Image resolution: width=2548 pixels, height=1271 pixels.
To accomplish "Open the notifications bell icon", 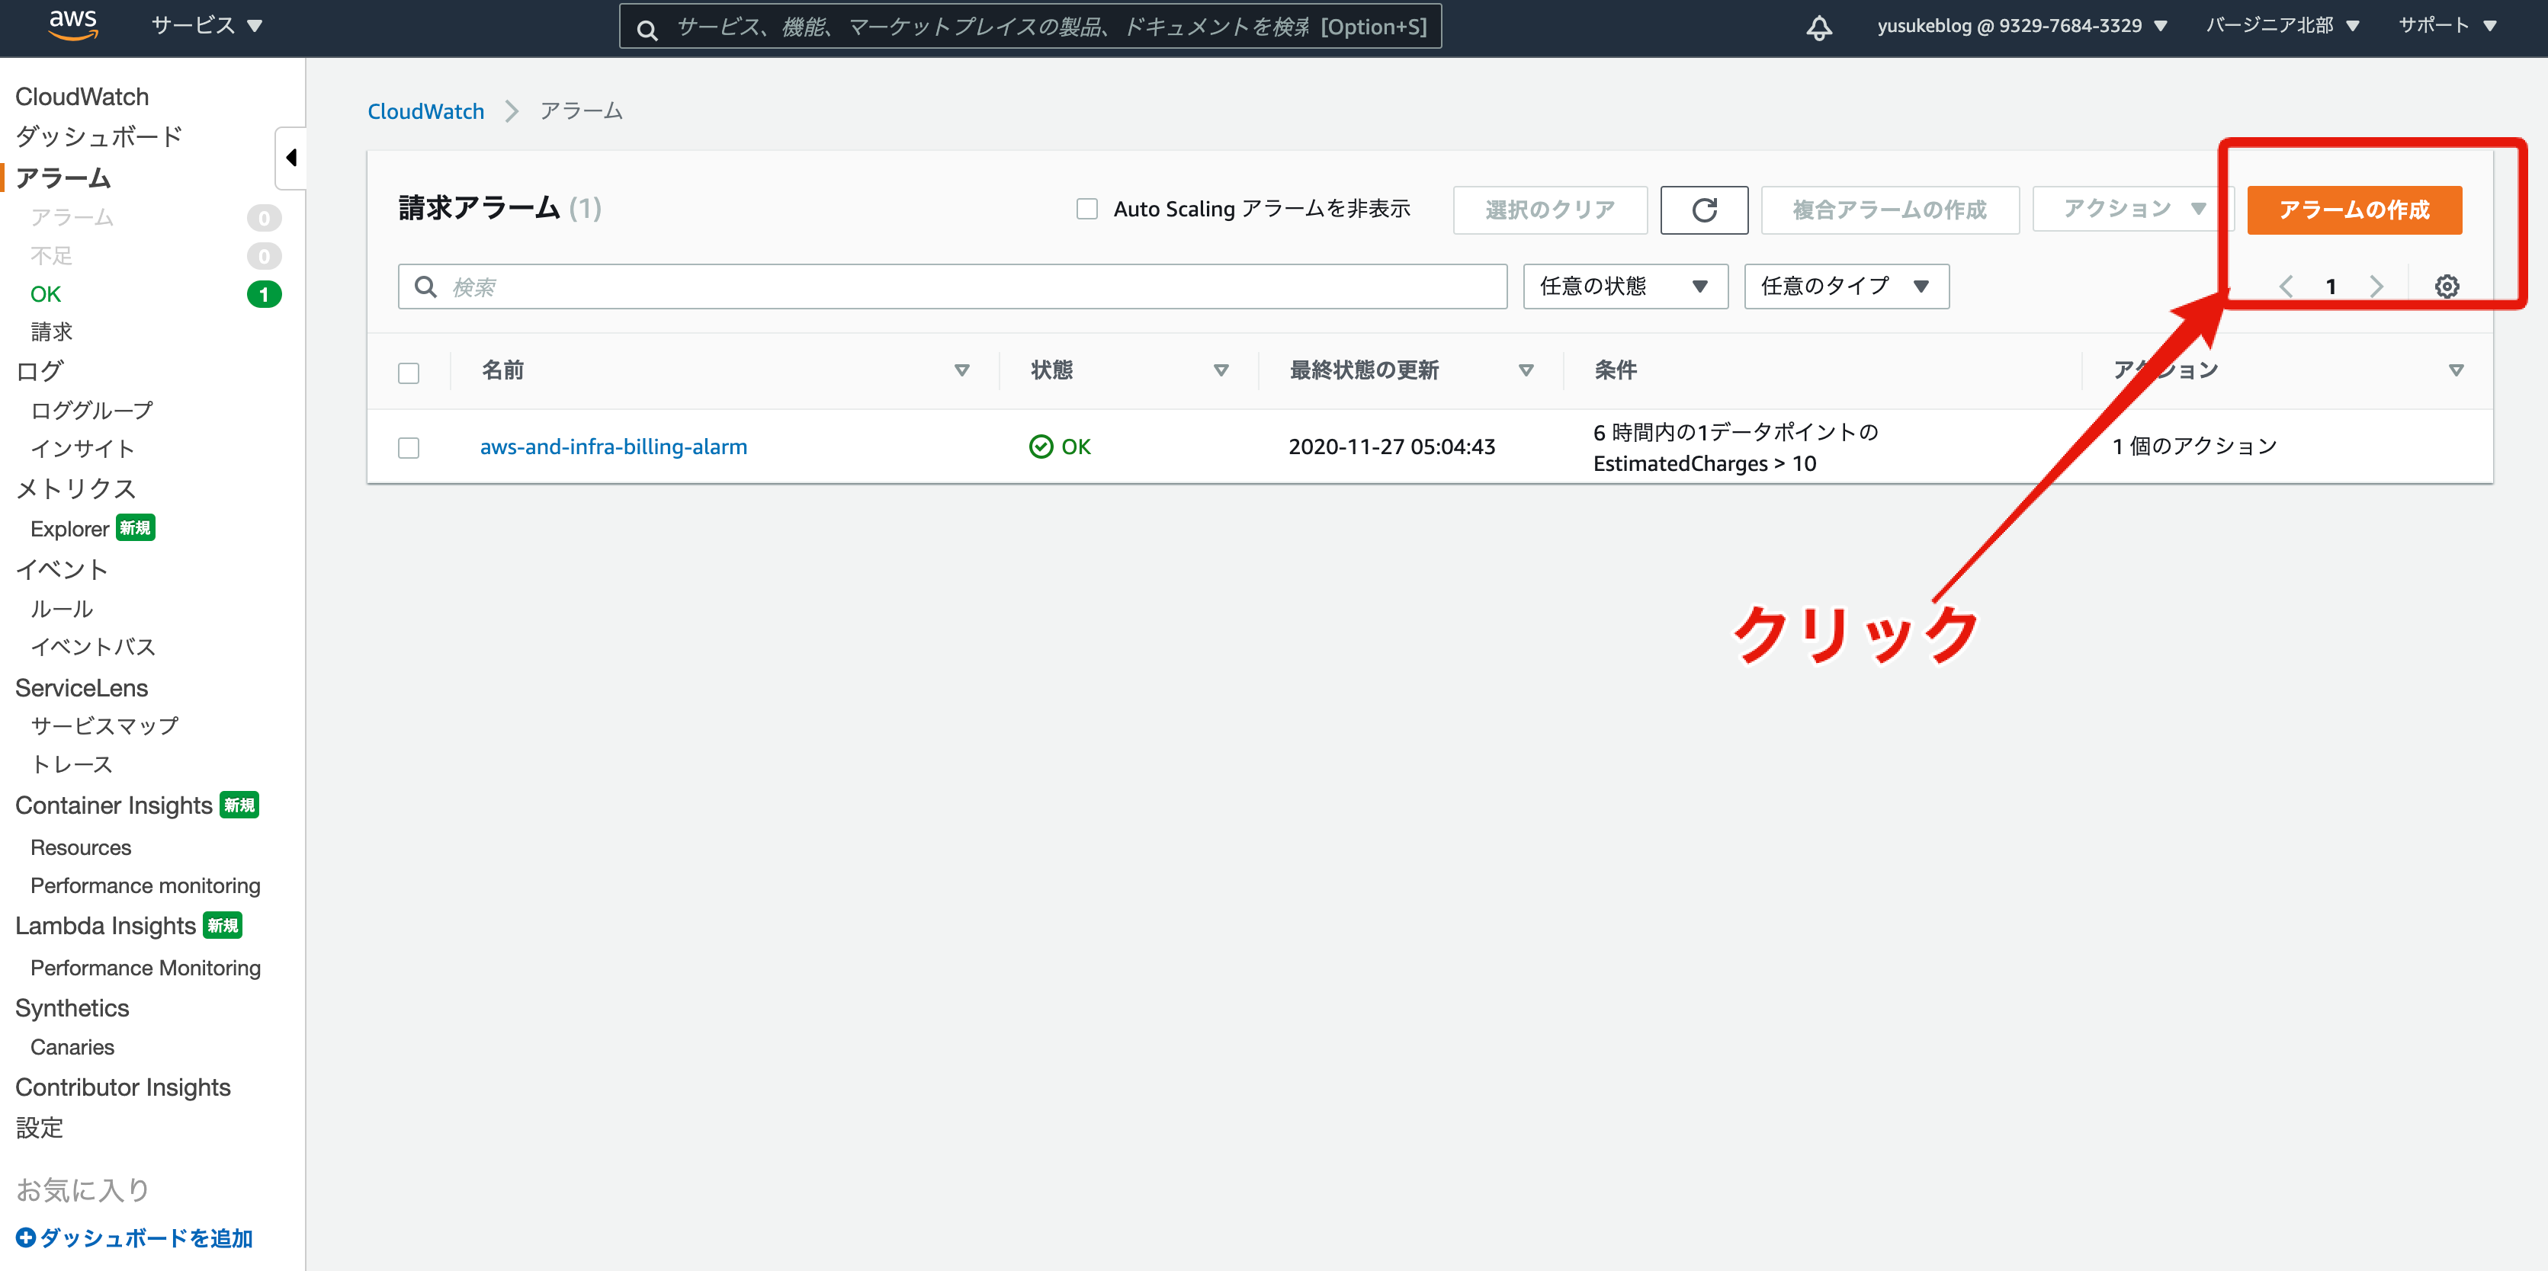I will click(x=1818, y=27).
